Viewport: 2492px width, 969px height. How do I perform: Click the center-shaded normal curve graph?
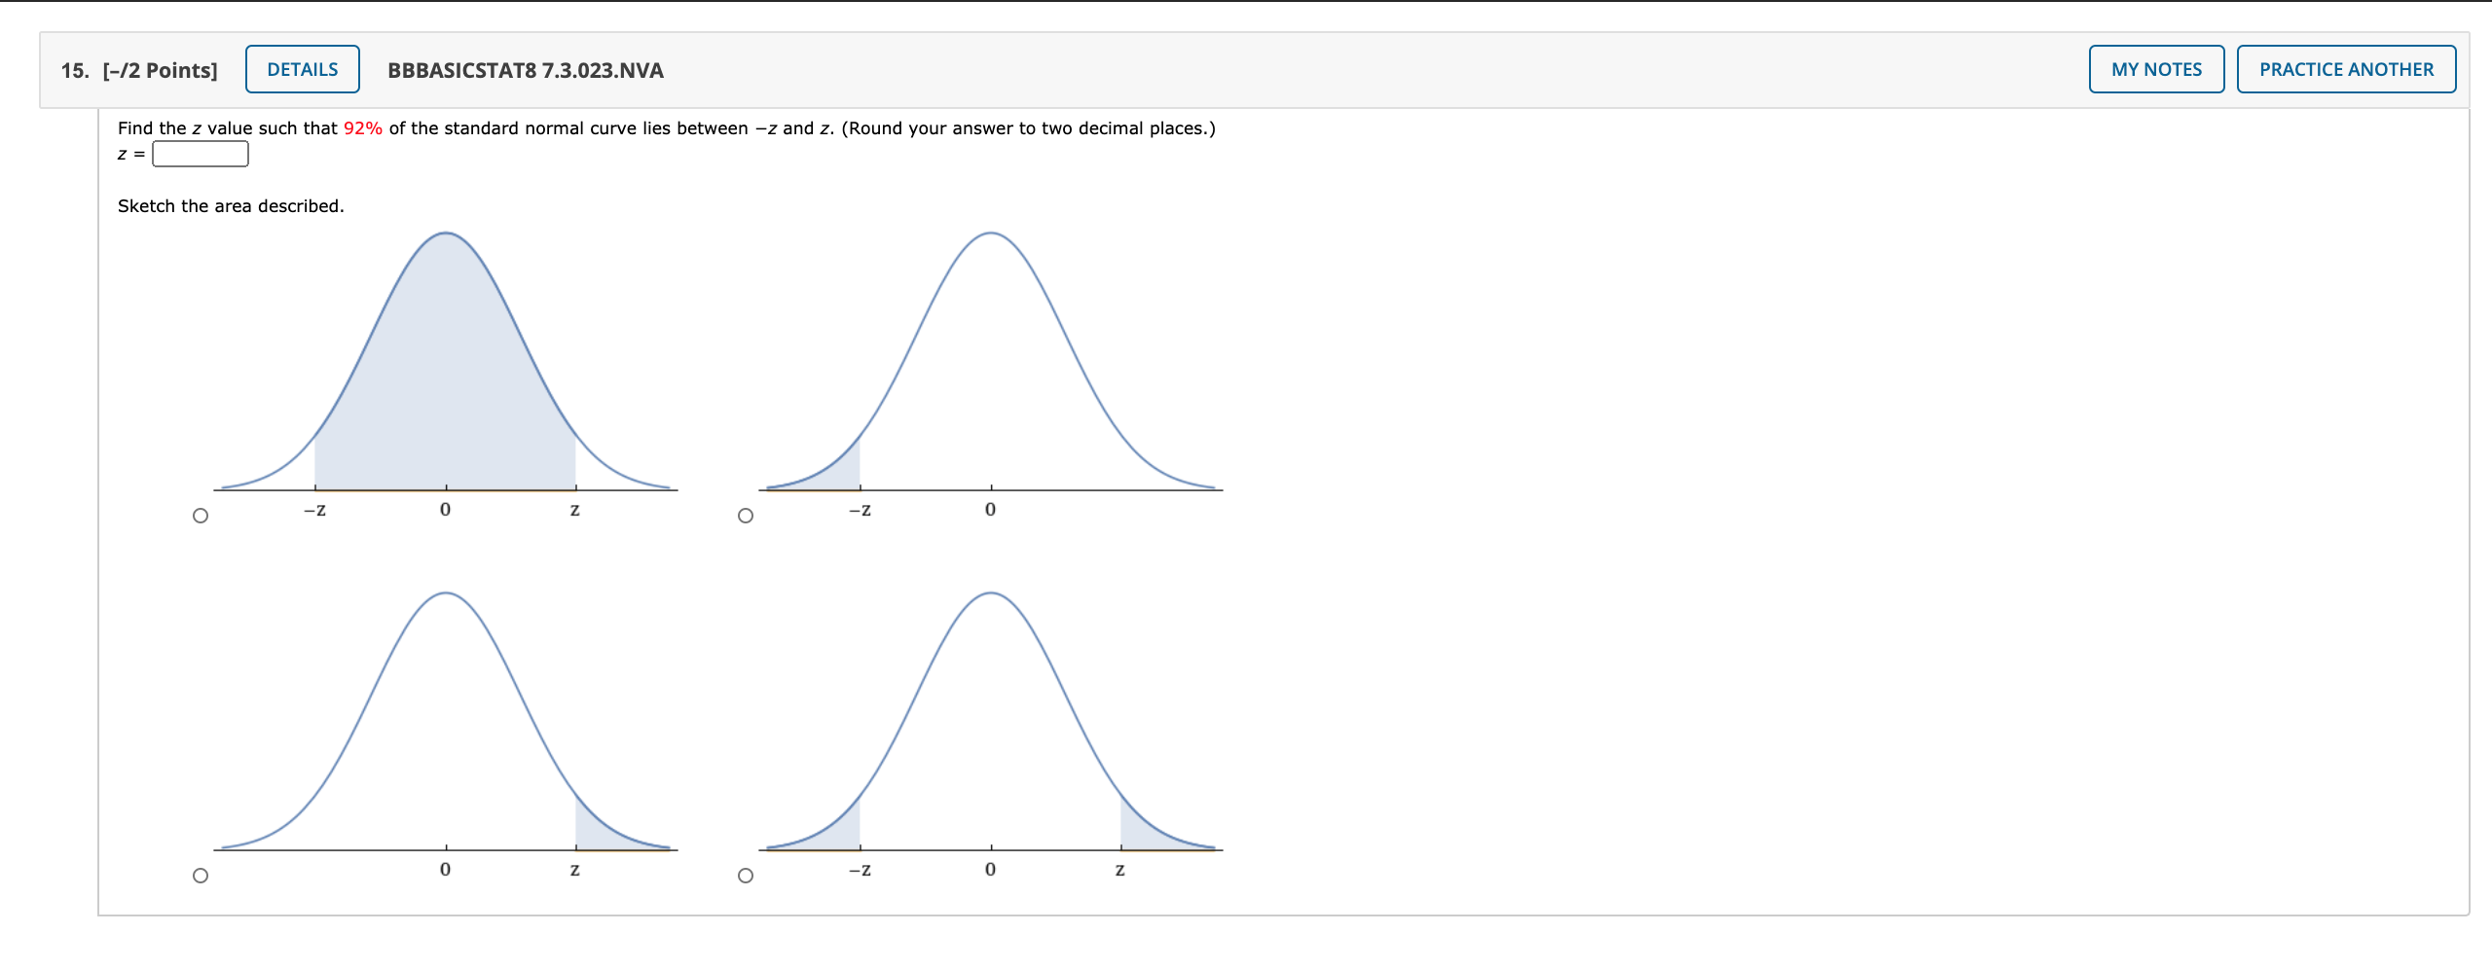click(x=446, y=375)
